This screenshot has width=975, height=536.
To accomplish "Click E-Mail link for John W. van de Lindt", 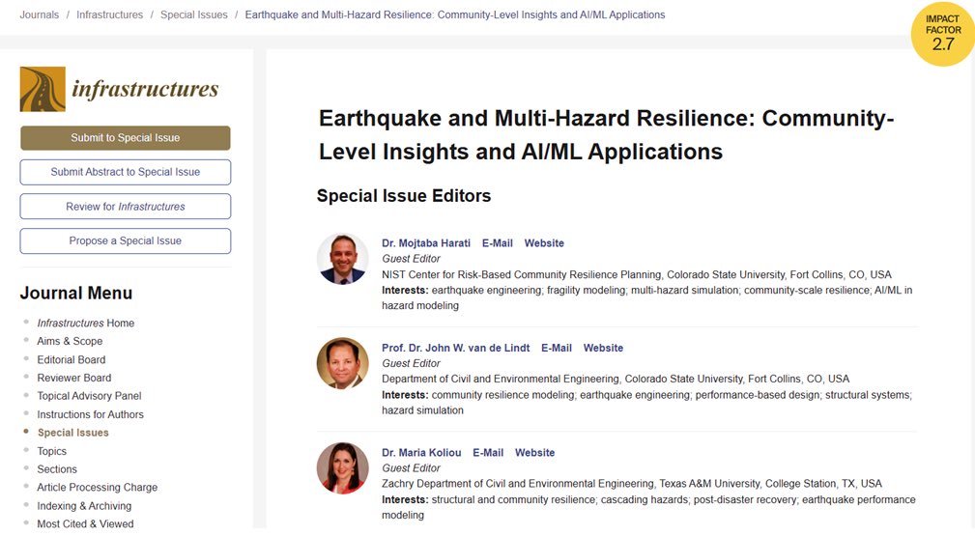I will 557,349.
